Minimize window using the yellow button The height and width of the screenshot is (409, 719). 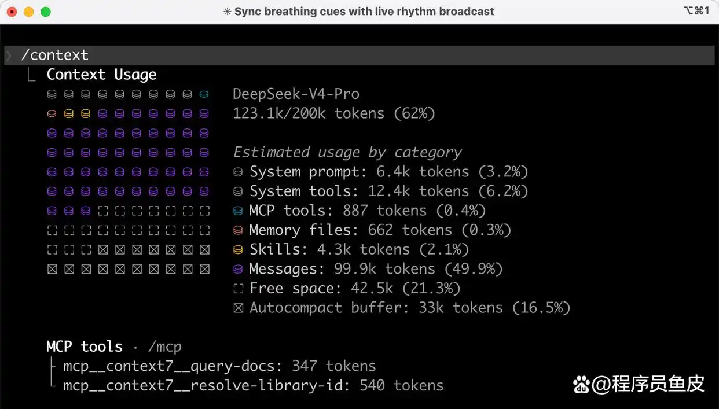pyautogui.click(x=28, y=12)
